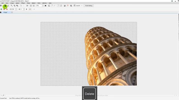The image size is (179, 100).
Task: Switch to the k3.jpg document tab
Action: pos(5,12)
